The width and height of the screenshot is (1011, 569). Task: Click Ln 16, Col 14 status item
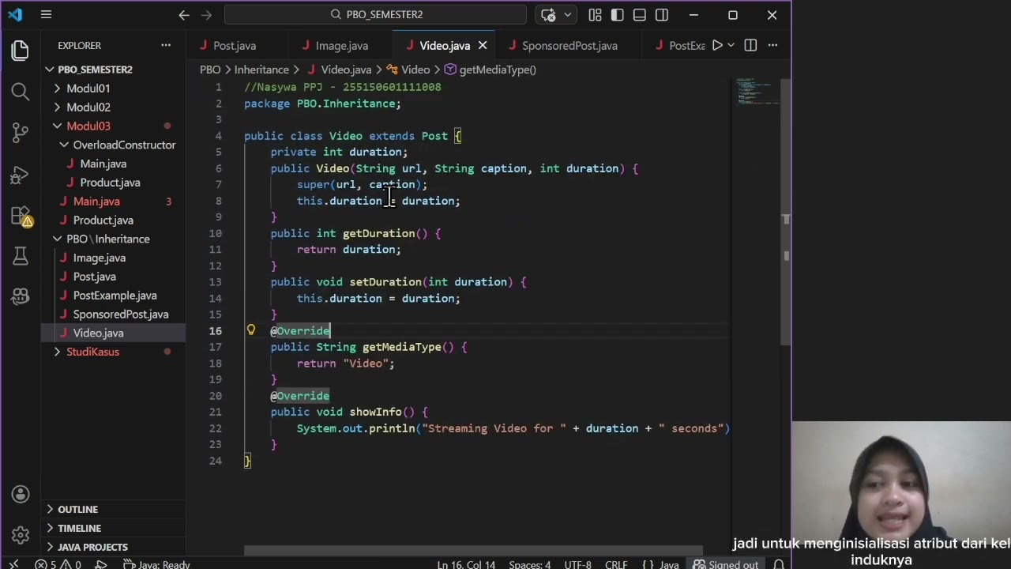(x=466, y=564)
